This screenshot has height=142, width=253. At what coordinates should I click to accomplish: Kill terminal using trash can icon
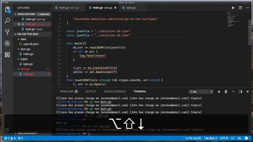(226, 92)
